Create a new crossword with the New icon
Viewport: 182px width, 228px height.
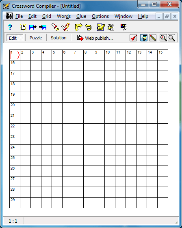[23, 27]
